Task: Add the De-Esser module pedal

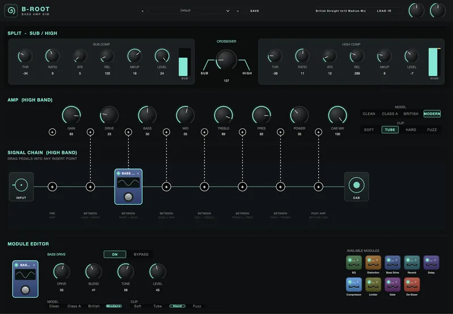Action: pos(412,285)
